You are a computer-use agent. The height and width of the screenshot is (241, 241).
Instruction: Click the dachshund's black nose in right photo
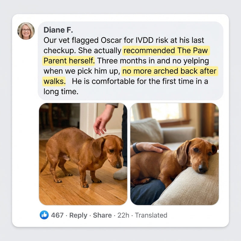click(202, 168)
